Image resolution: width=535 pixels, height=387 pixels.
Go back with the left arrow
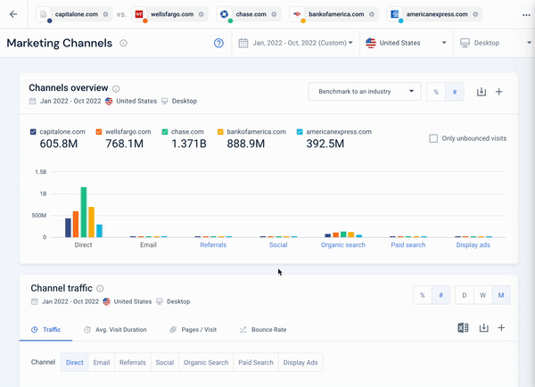point(13,14)
